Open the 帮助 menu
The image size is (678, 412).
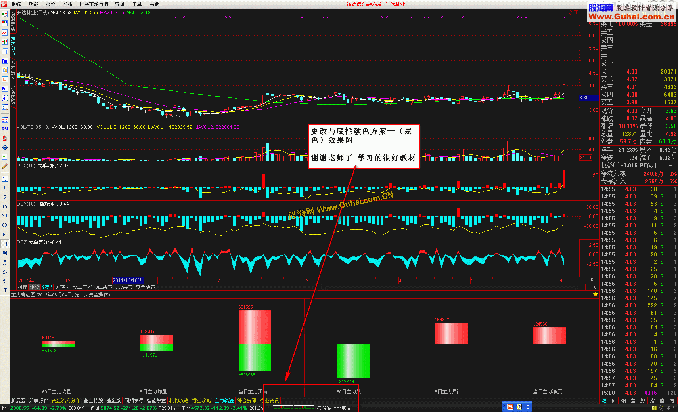[155, 4]
